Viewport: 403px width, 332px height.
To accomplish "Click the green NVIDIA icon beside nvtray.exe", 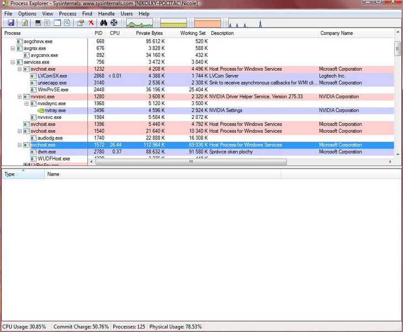I will pyautogui.click(x=40, y=110).
